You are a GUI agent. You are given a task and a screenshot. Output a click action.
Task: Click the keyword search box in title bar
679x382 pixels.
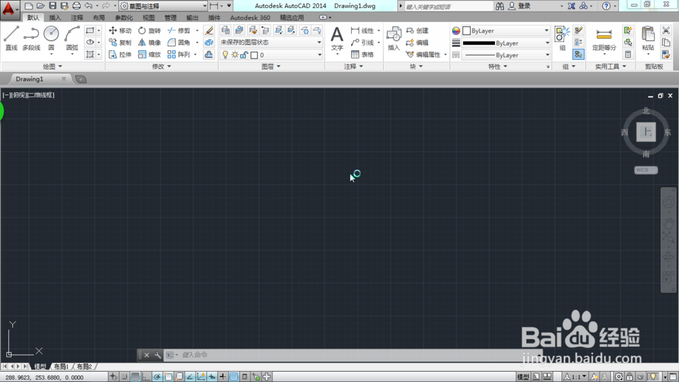tap(448, 6)
